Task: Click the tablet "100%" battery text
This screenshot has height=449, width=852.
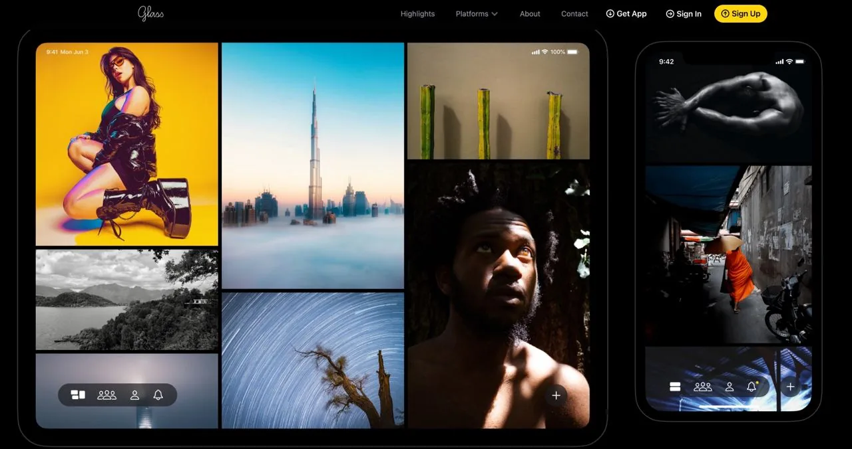Action: pos(558,52)
